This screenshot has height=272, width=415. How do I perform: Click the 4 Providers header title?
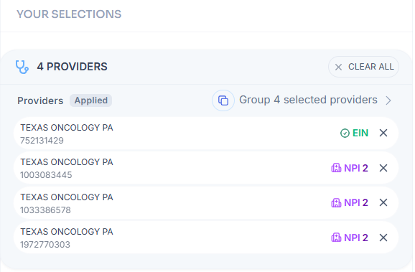coord(72,67)
